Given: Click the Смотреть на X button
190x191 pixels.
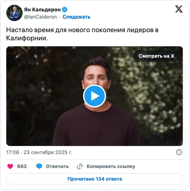Looking at the screenshot, I should pyautogui.click(x=156, y=56).
